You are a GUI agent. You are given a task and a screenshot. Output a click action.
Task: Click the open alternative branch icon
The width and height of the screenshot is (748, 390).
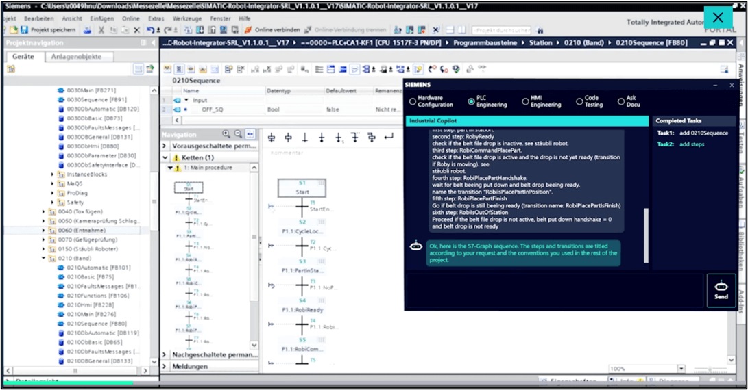click(355, 138)
